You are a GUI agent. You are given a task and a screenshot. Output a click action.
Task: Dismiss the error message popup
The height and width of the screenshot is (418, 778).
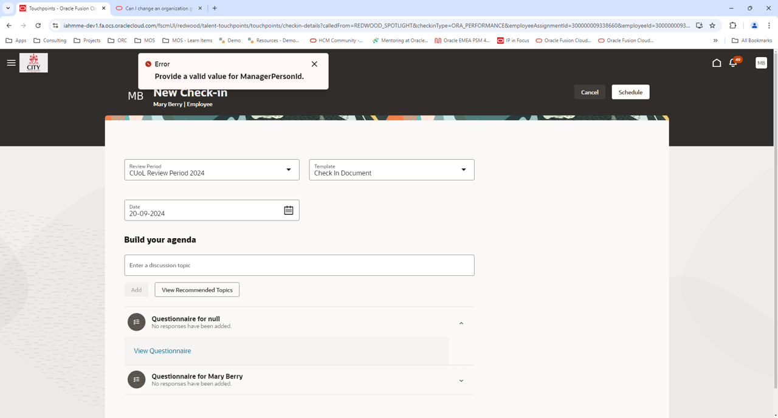point(314,64)
